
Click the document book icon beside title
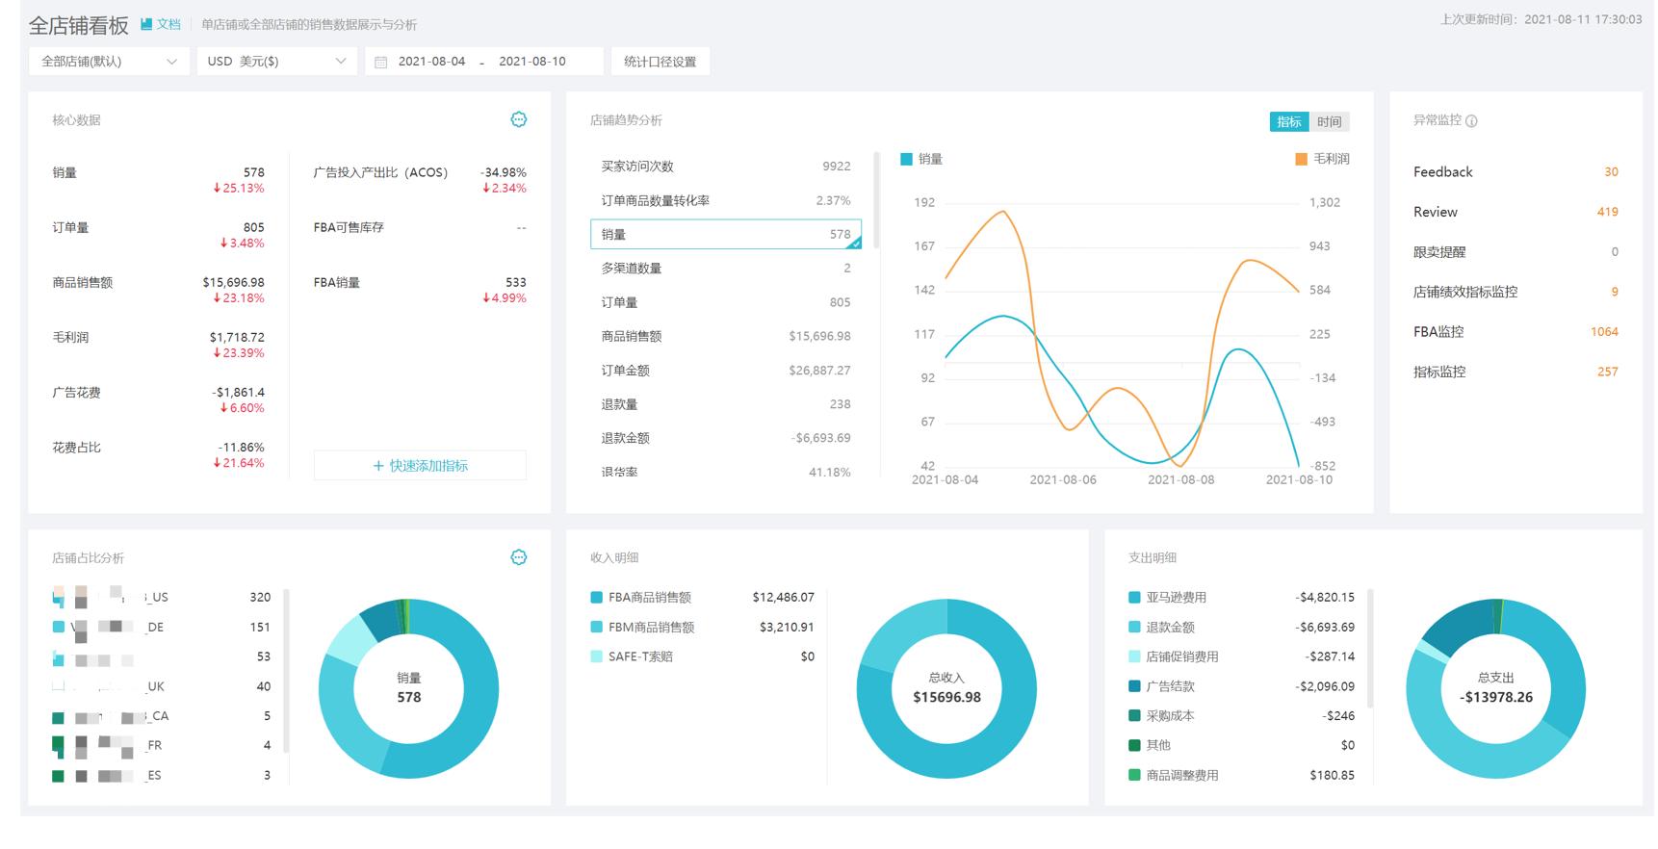[146, 24]
